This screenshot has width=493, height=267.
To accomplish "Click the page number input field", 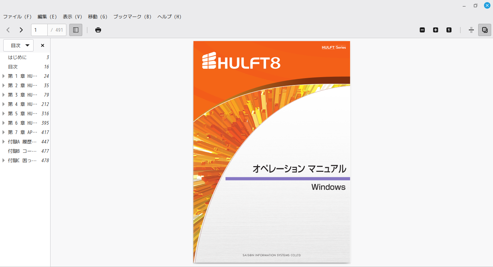I will tap(39, 30).
